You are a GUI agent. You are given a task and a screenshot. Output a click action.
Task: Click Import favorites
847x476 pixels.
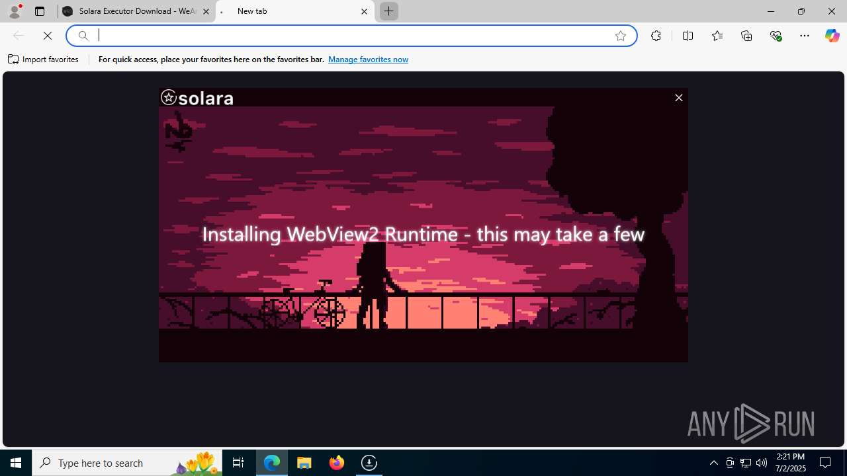(44, 59)
